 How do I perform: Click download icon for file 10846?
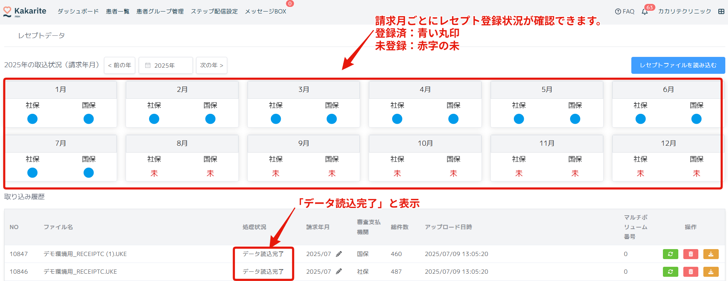point(711,272)
